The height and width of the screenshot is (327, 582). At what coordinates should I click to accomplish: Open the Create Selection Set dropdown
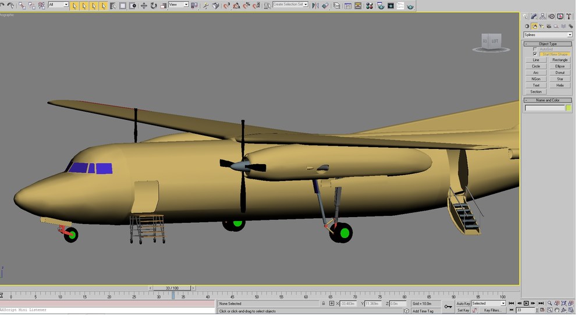click(290, 5)
